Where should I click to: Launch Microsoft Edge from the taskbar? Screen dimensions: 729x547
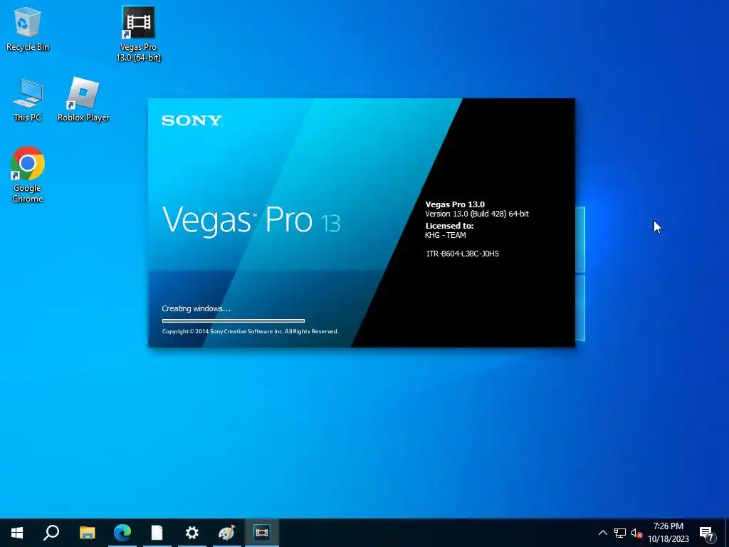[122, 533]
